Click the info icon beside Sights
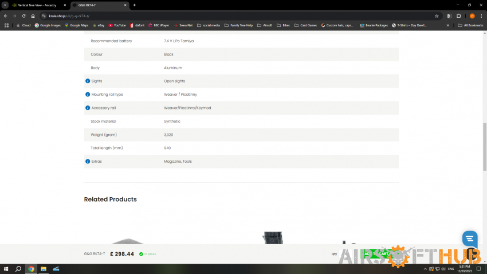The image size is (487, 274). coord(88,81)
